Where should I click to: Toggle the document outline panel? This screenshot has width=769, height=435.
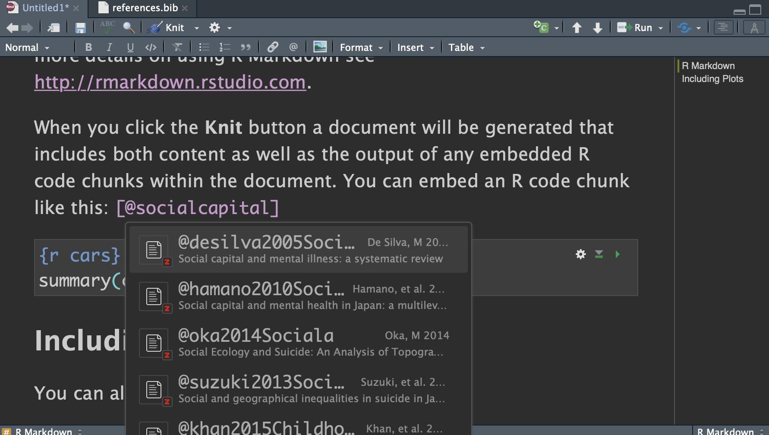pos(723,27)
